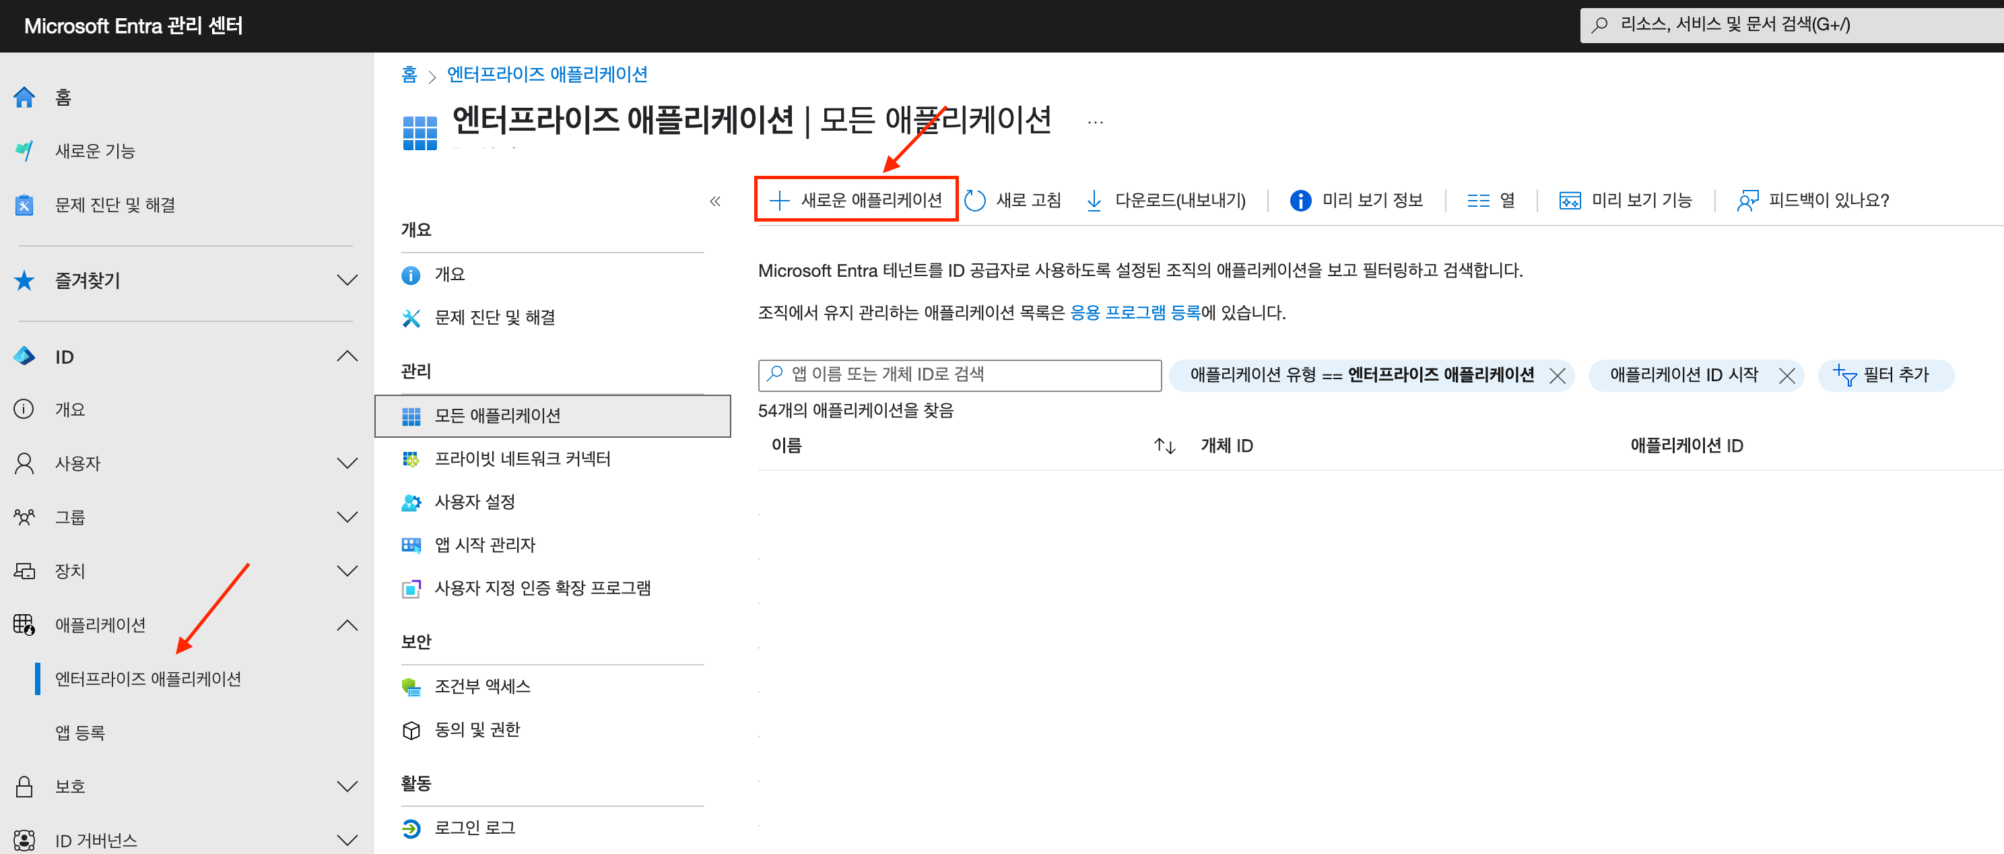The image size is (2004, 854).
Task: Click the ID diamond icon
Action: tap(24, 356)
